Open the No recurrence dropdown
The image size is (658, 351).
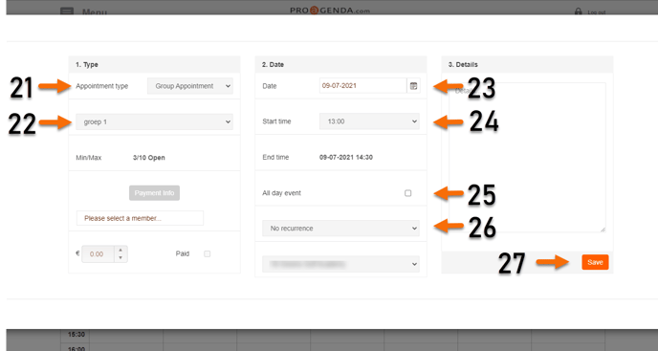pyautogui.click(x=340, y=229)
